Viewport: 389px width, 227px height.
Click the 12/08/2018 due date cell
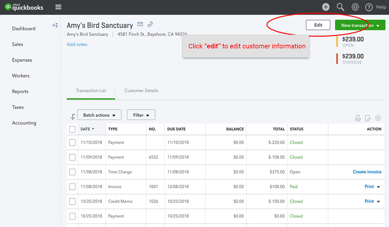178,187
